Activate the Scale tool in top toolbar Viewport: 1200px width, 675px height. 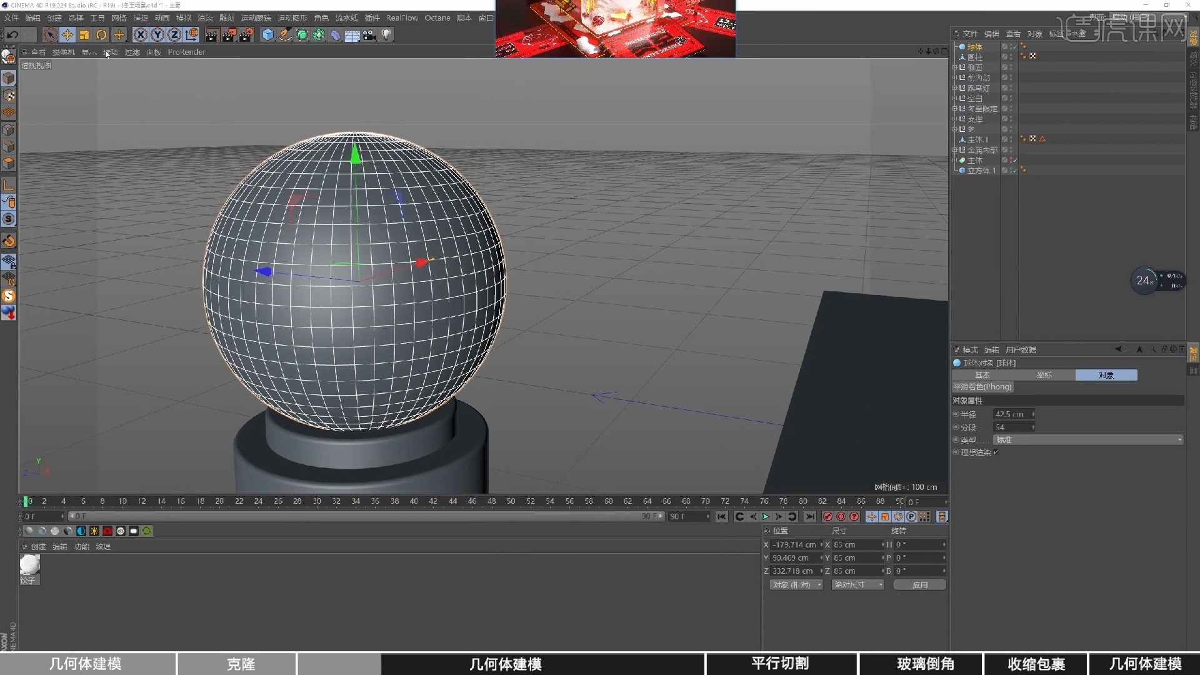tap(84, 35)
